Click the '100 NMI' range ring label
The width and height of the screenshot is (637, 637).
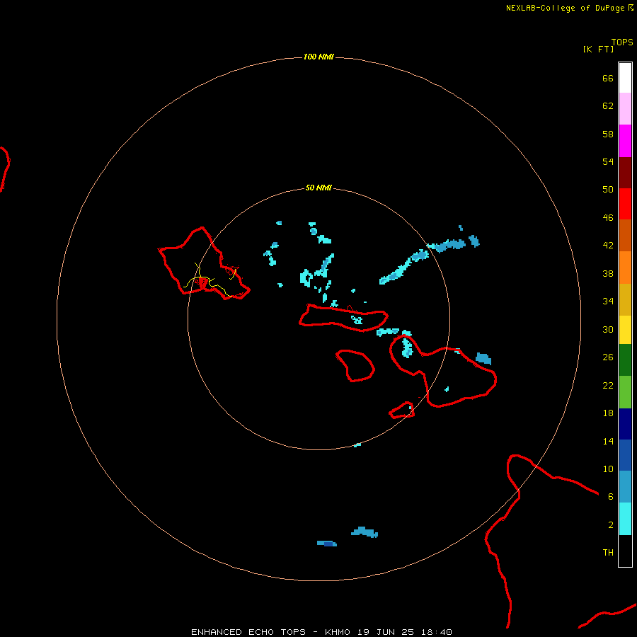coord(318,57)
